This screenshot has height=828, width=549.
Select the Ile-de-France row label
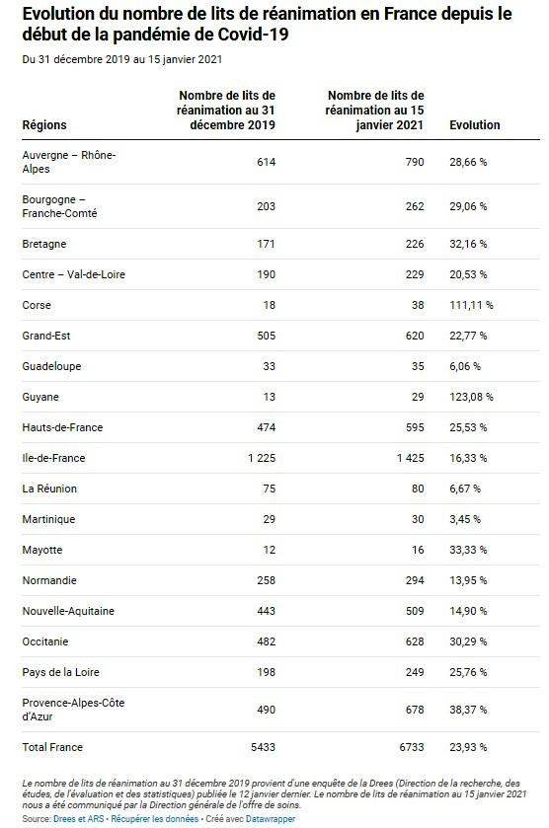[x=53, y=458]
